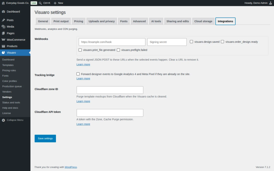Click the webhook URL input field
Screen dimensions: 274x171
pos(112,42)
